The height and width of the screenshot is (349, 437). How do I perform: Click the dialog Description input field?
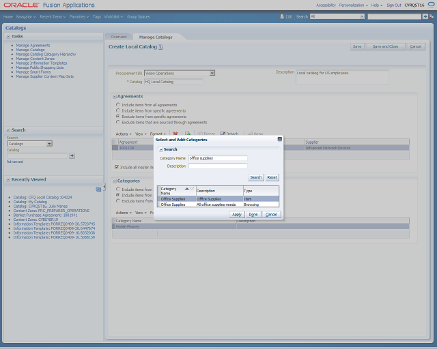point(218,166)
